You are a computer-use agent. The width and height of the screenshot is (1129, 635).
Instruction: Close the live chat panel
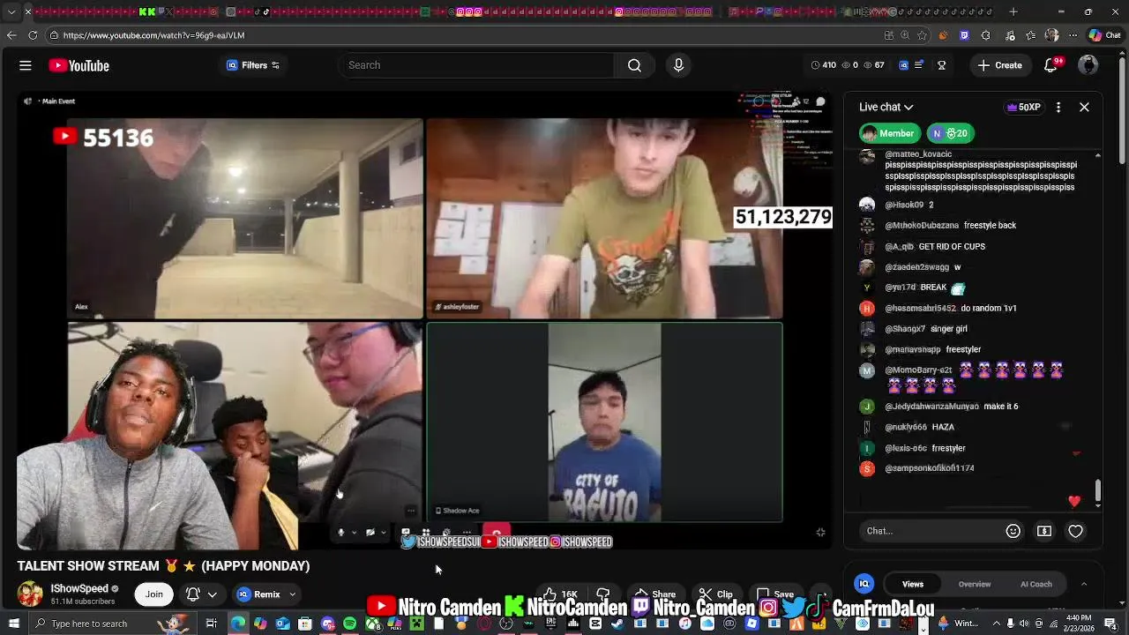click(x=1084, y=107)
